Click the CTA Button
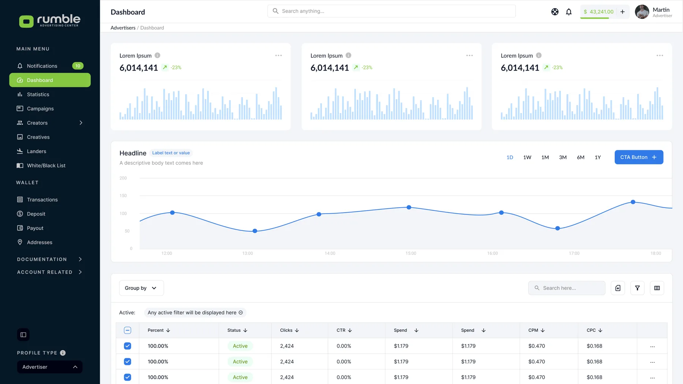Viewport: 683px width, 384px height. [x=639, y=157]
